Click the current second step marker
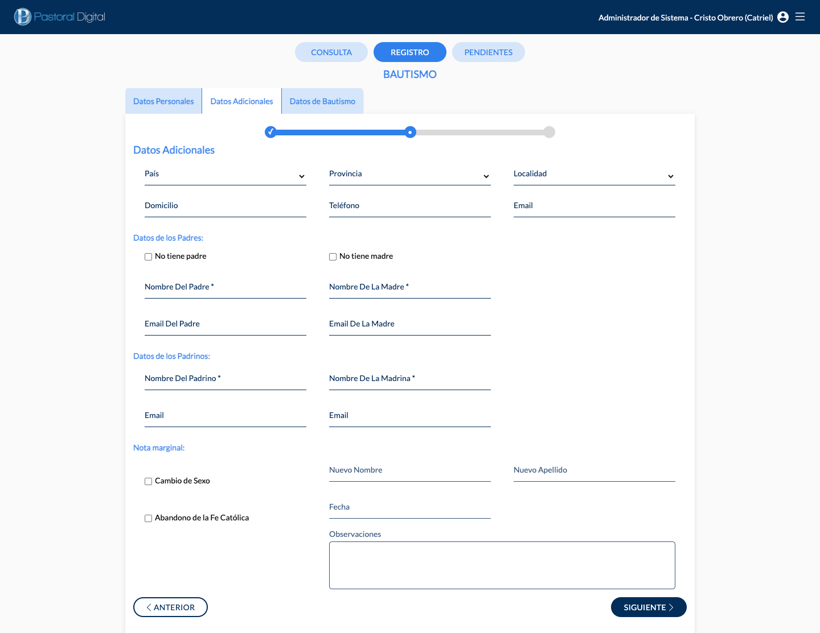820x633 pixels. click(x=410, y=132)
